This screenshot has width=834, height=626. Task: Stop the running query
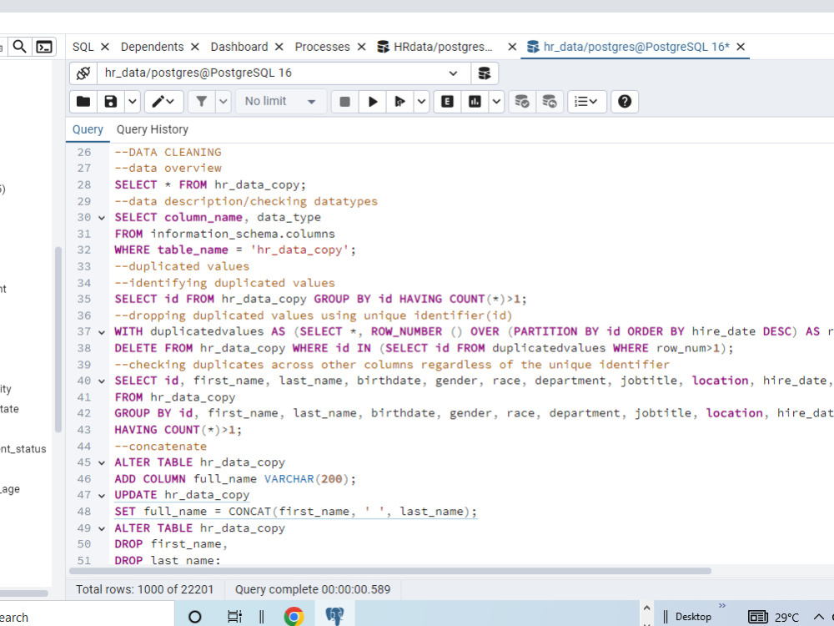pos(344,101)
